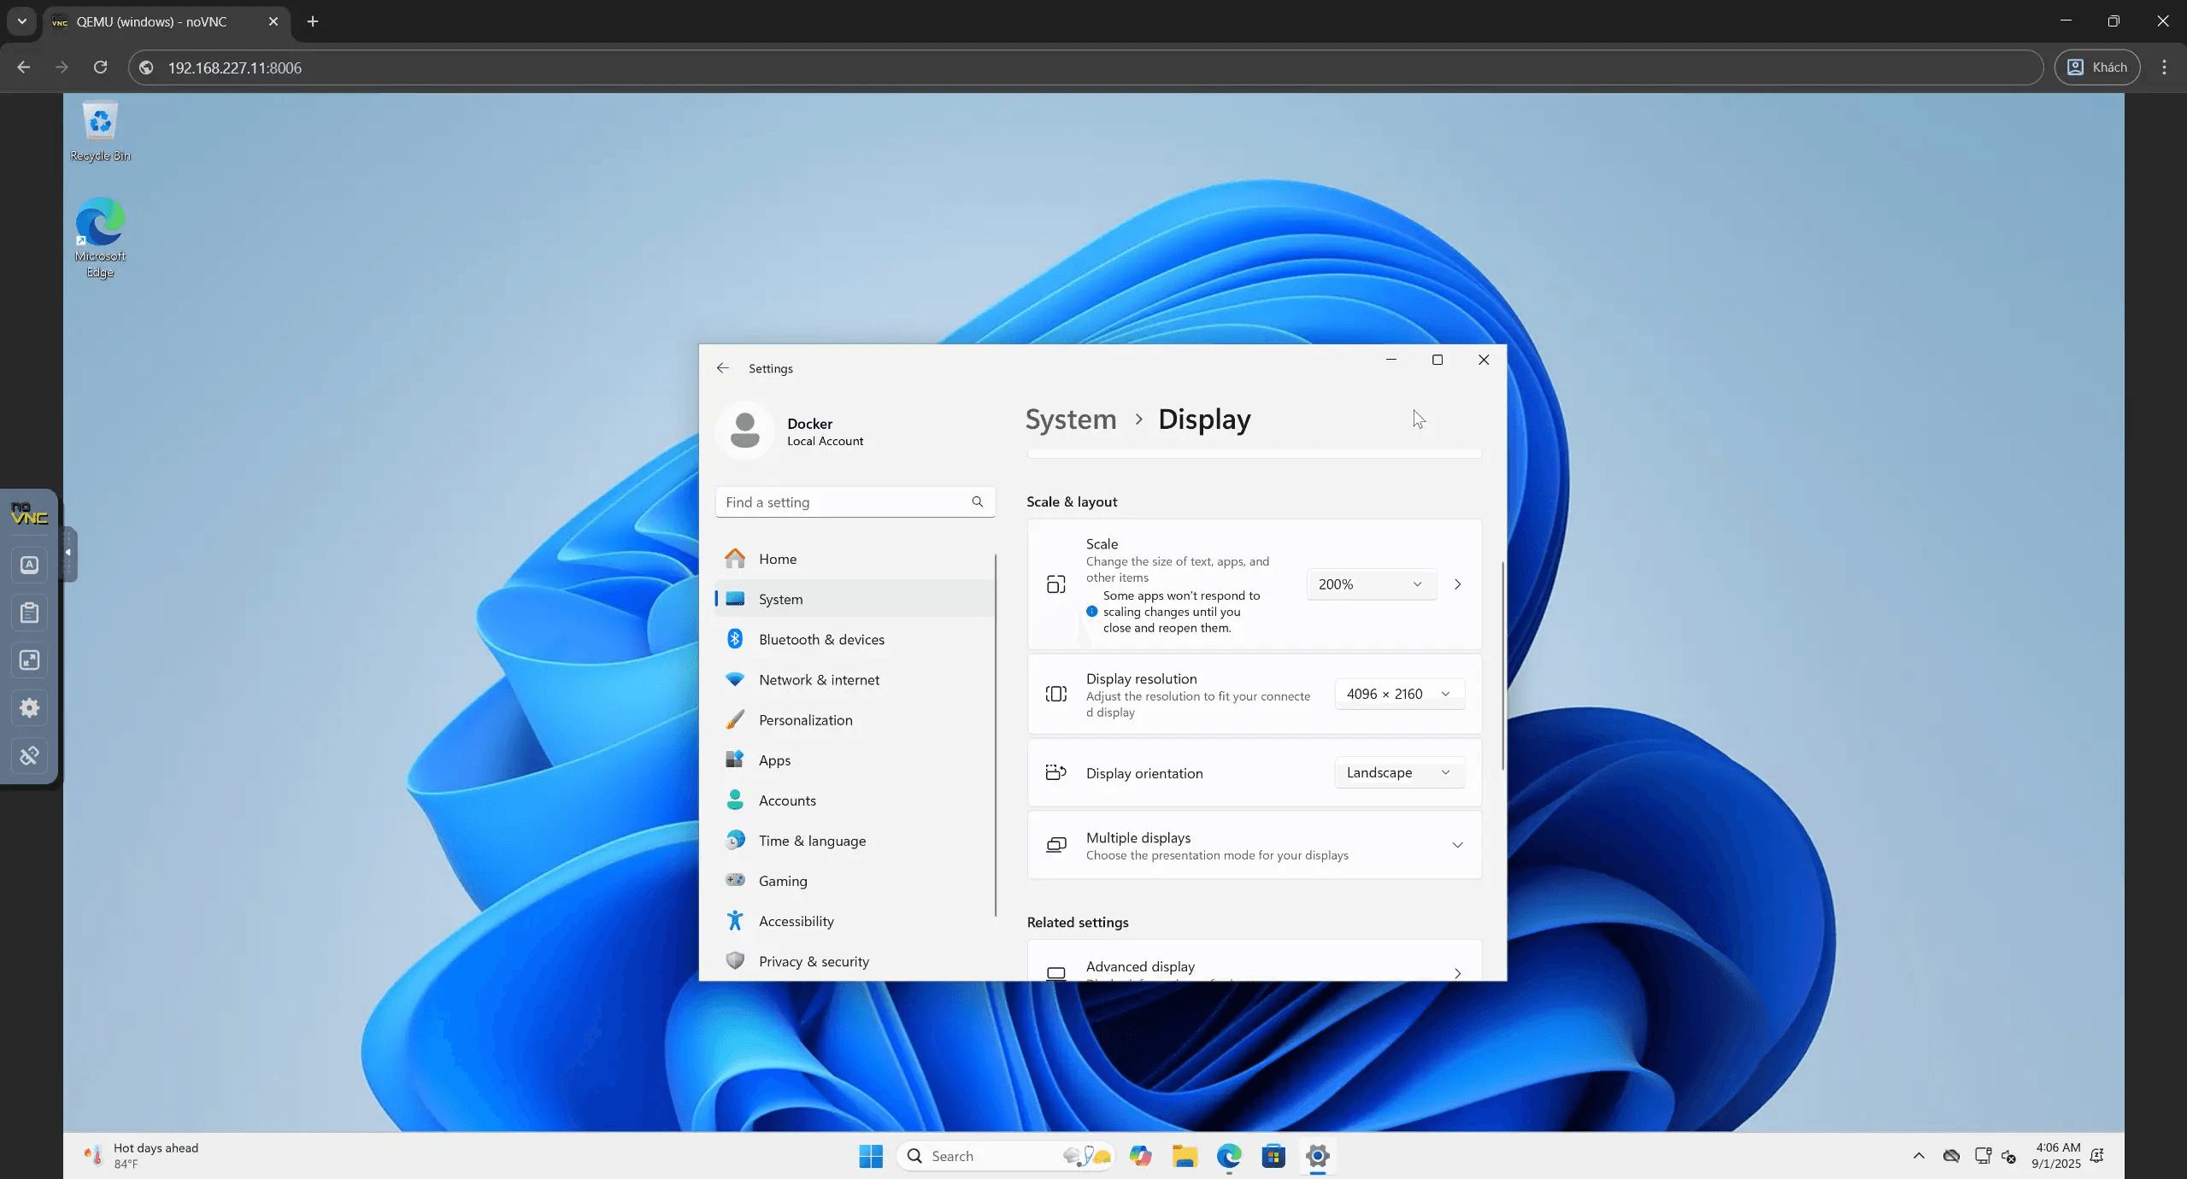
Task: Expand the Multiple displays section
Action: click(x=1457, y=845)
